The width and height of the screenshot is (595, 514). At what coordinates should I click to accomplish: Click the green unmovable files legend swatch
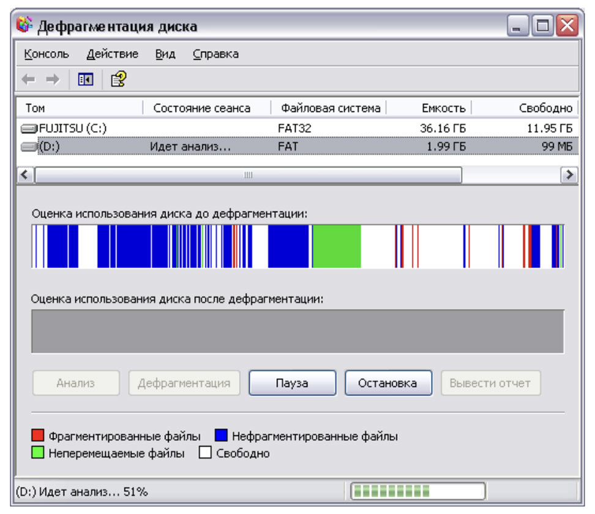pos(37,453)
